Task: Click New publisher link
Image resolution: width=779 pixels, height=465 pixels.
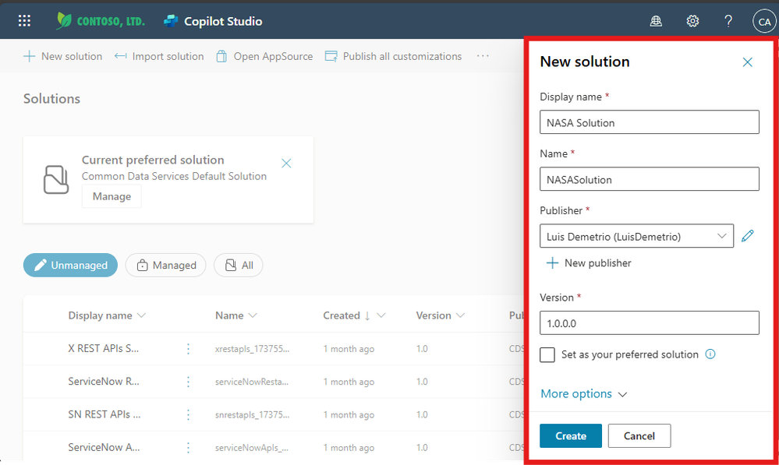Action: [x=589, y=263]
